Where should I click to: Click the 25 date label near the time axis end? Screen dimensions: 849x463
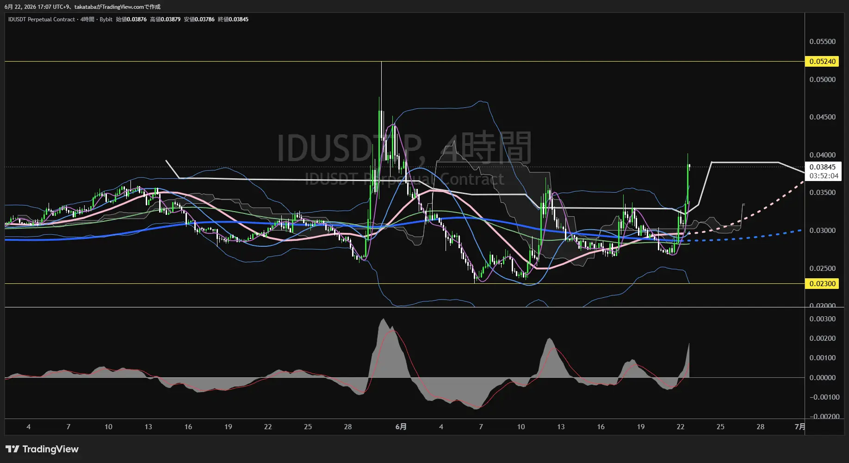(720, 427)
